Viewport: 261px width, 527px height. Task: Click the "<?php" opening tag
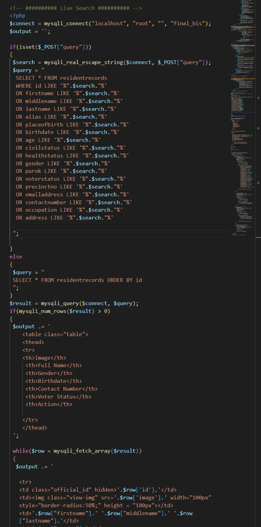(17, 16)
